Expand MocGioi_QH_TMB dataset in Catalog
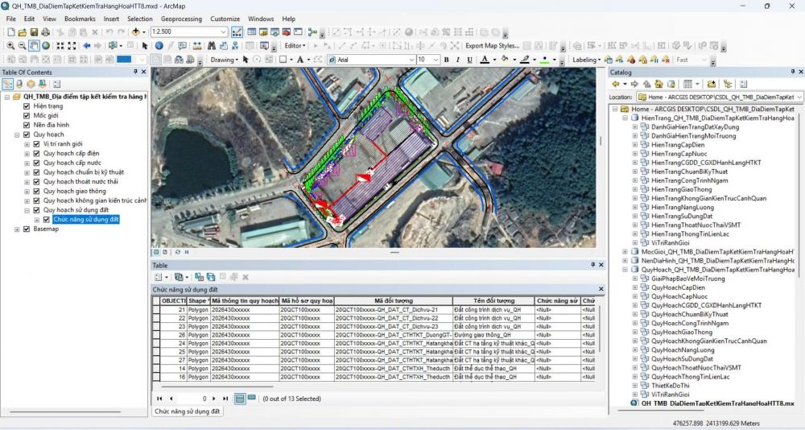 tap(625, 252)
